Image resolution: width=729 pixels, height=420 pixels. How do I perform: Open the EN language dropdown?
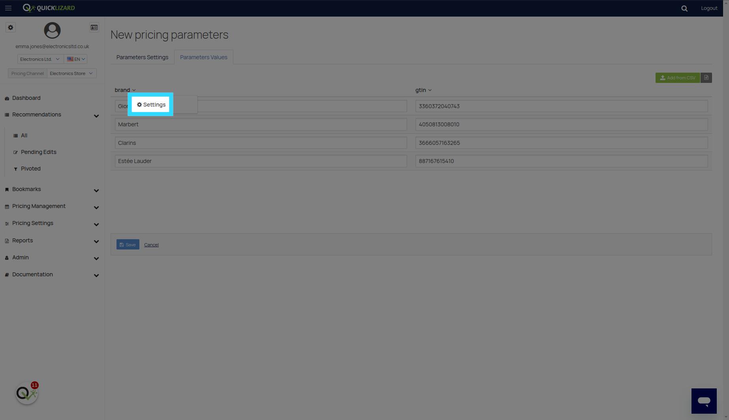(76, 59)
